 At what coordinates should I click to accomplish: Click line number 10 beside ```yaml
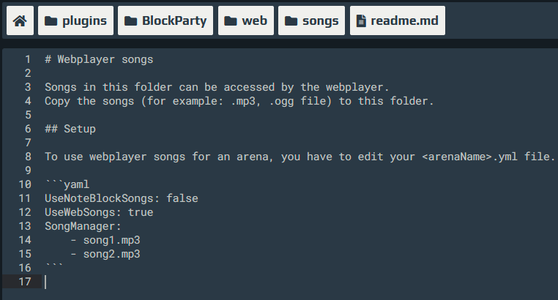pos(25,184)
